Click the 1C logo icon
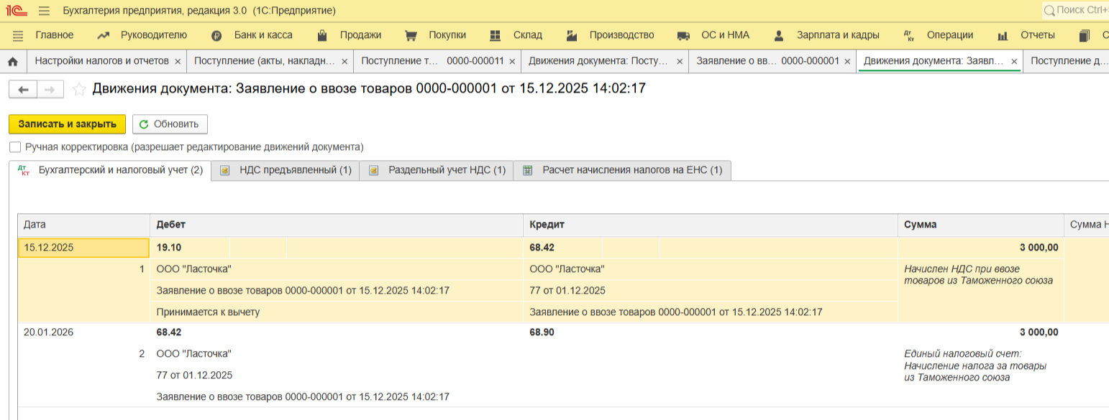This screenshot has height=420, width=1109. (16, 11)
